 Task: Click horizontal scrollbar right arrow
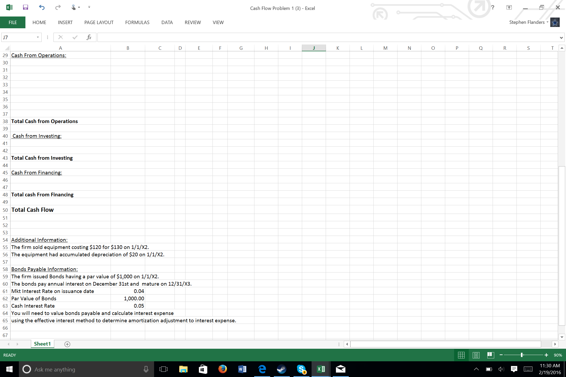[555, 344]
